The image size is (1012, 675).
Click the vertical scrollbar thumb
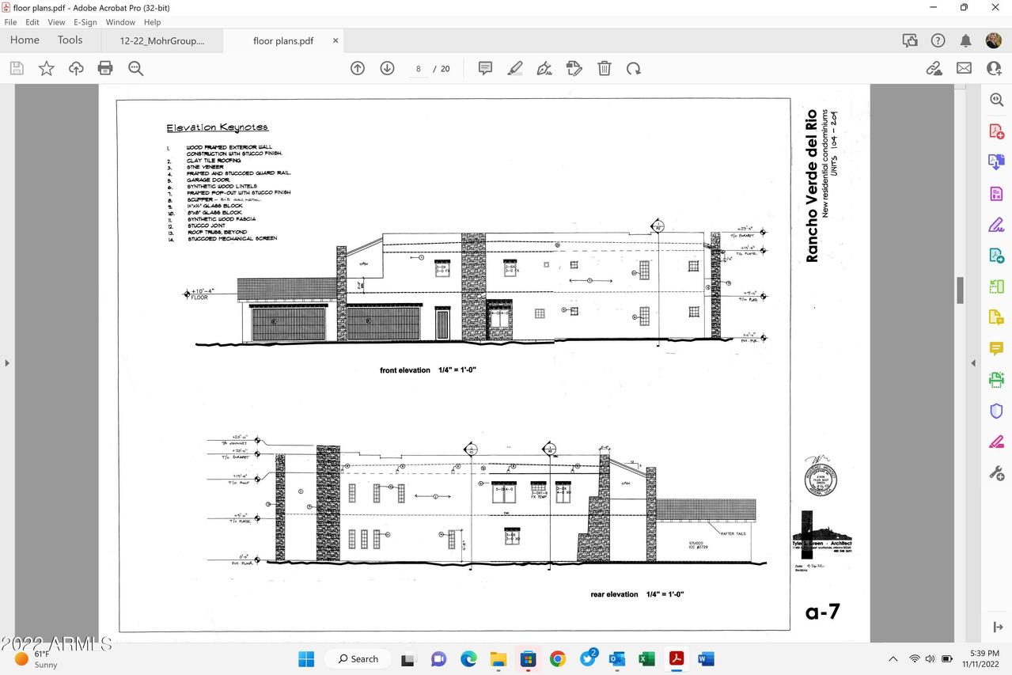[961, 290]
